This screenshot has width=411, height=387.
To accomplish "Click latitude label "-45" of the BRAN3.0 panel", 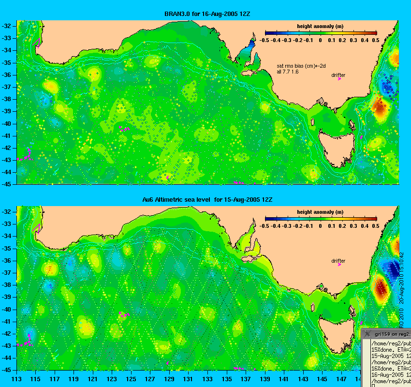I will (x=6, y=184).
